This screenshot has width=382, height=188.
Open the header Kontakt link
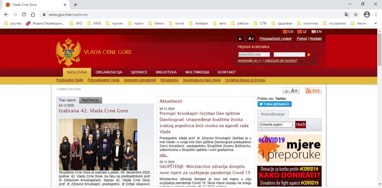click(316, 39)
